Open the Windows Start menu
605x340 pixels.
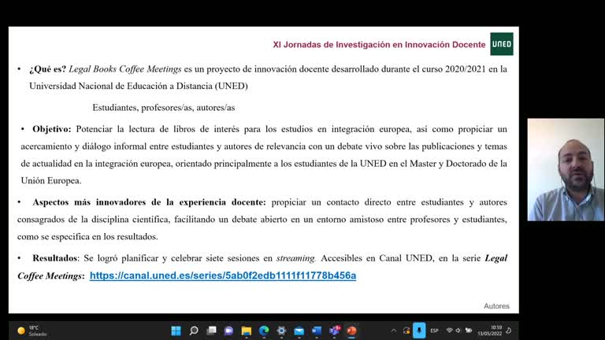point(176,331)
